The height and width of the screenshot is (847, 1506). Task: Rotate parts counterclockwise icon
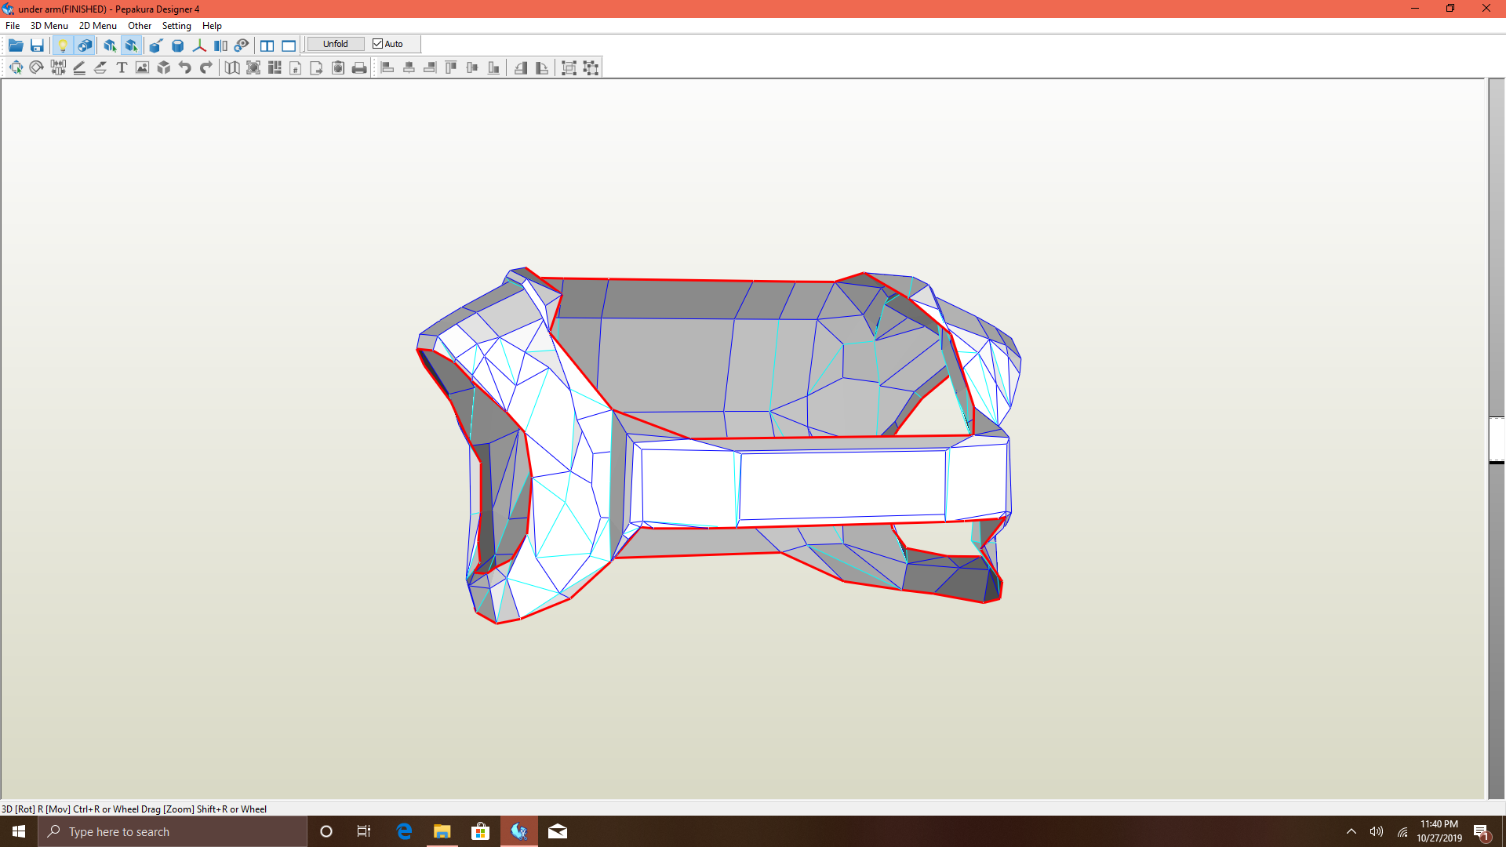[521, 67]
